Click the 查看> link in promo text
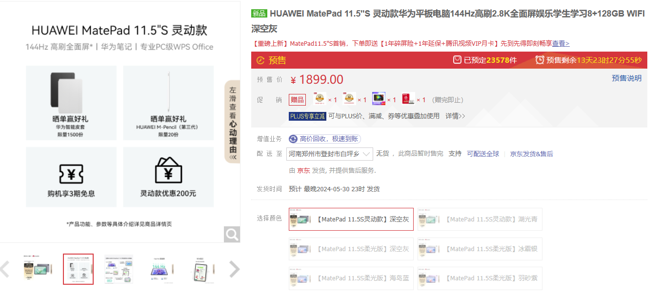 click(x=560, y=44)
